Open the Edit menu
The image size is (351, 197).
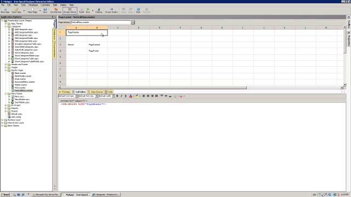[9, 5]
